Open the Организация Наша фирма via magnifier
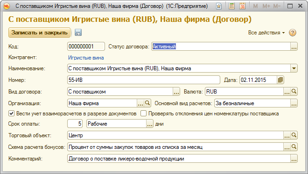The width and height of the screenshot is (308, 174). pyautogui.click(x=147, y=103)
